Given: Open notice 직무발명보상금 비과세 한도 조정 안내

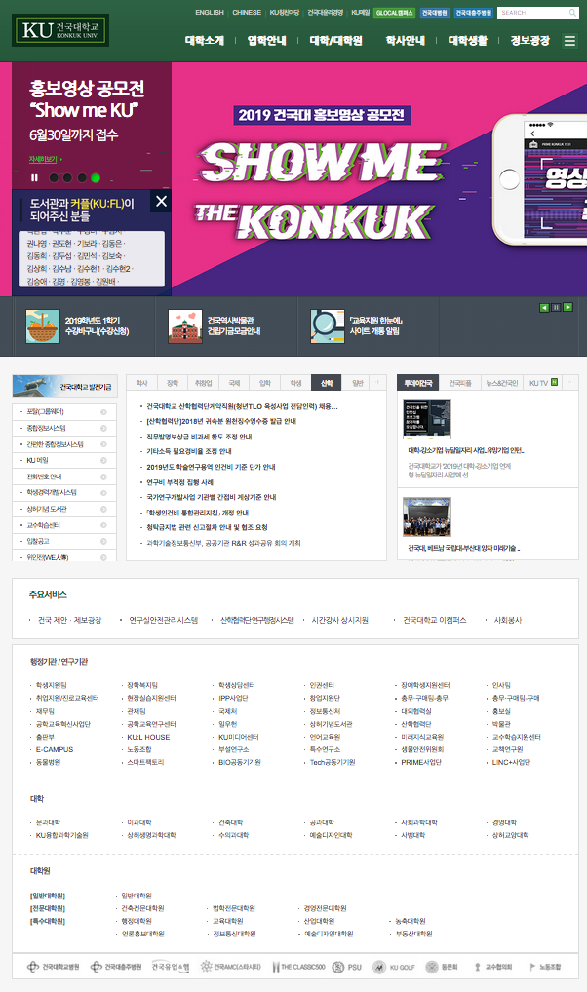Looking at the screenshot, I should (199, 437).
